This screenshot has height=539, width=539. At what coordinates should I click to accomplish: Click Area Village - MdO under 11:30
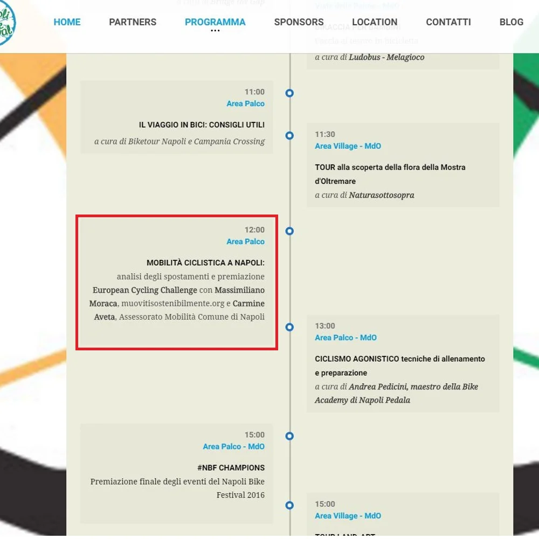point(348,146)
